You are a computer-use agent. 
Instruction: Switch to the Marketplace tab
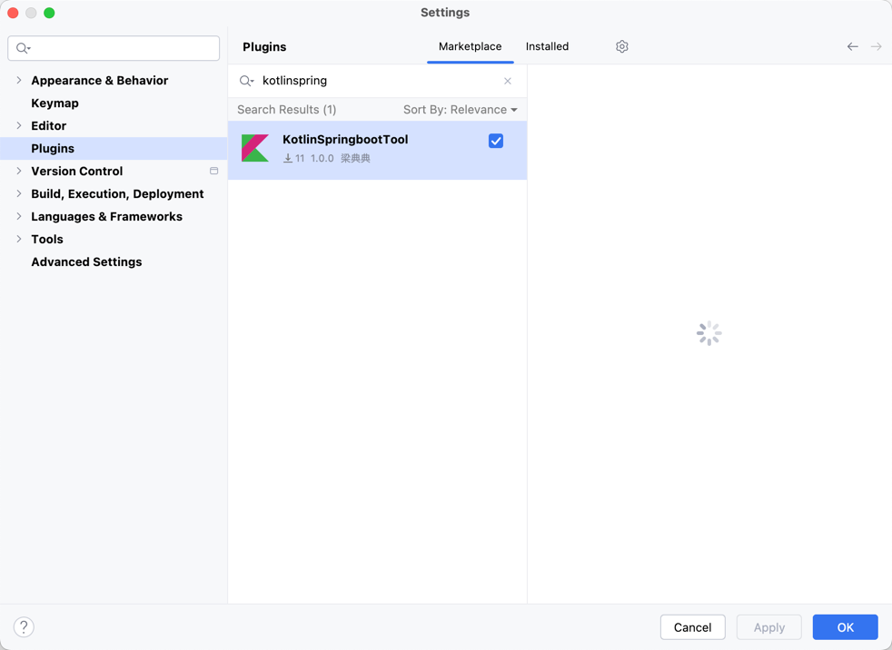click(470, 46)
